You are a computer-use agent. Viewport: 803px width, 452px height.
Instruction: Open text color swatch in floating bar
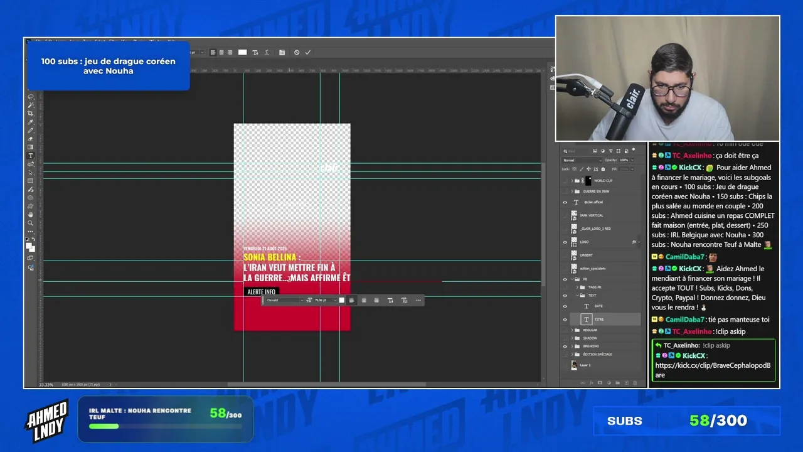(x=341, y=300)
